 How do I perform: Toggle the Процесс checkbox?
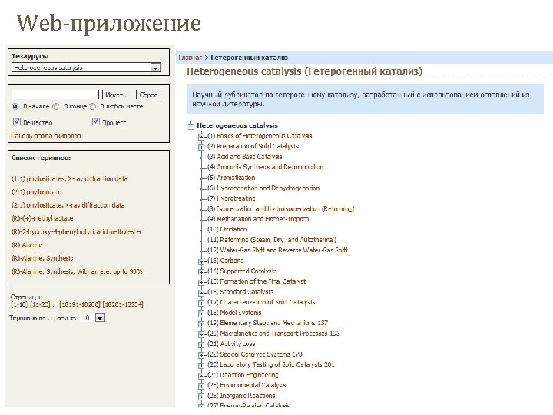pos(95,121)
